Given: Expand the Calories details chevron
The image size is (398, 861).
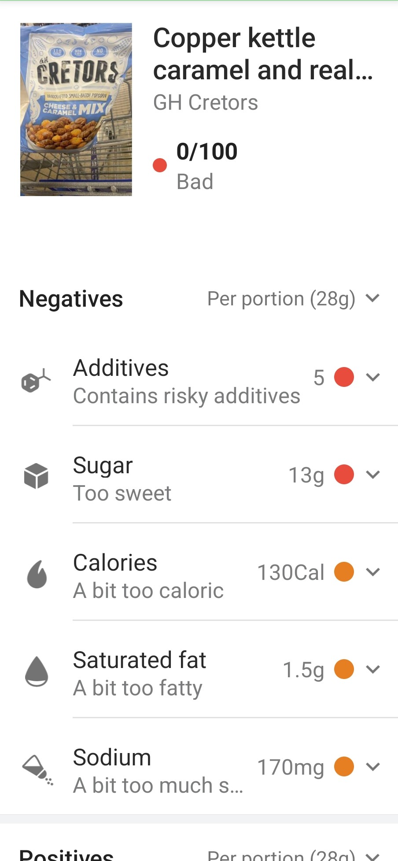Looking at the screenshot, I should point(373,572).
